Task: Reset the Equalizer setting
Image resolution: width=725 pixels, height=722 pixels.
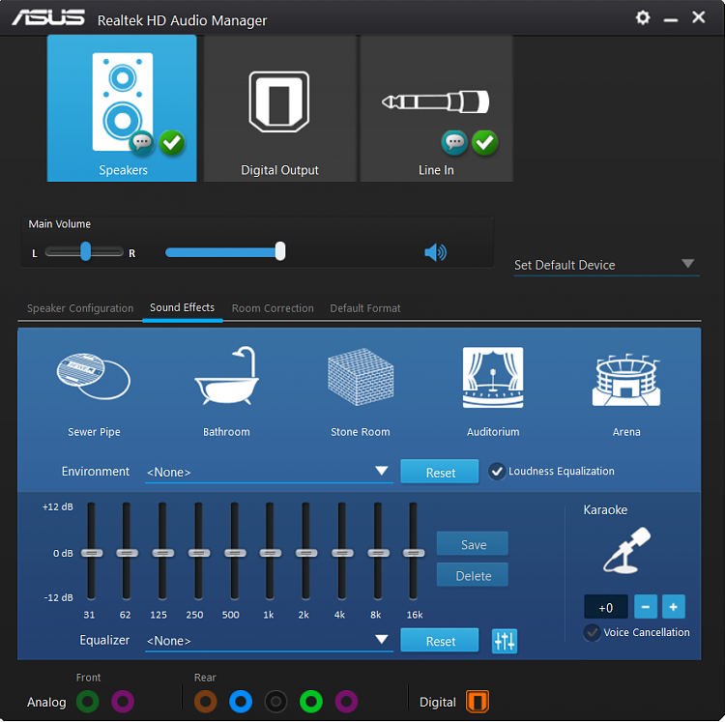Action: click(x=440, y=641)
